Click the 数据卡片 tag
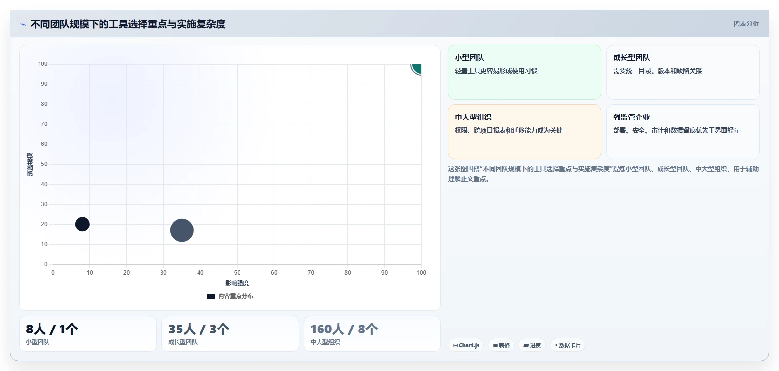The image size is (779, 371). [x=567, y=345]
